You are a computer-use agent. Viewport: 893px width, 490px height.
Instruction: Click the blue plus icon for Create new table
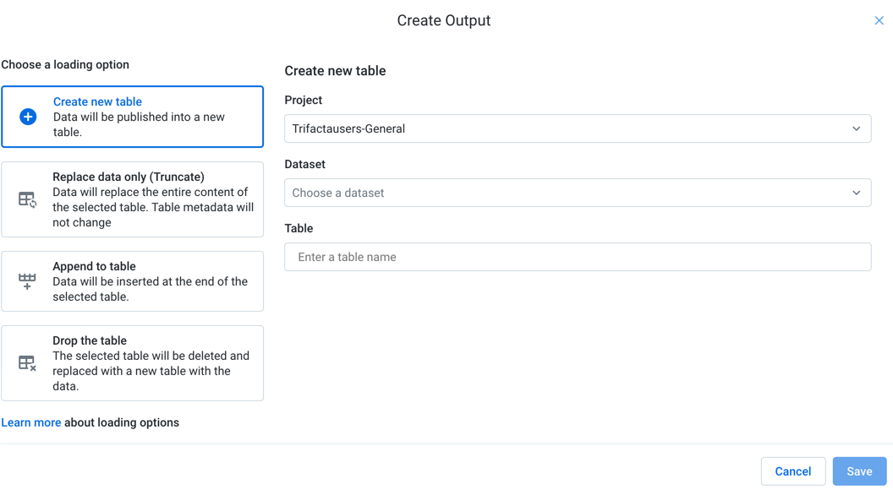pos(28,117)
